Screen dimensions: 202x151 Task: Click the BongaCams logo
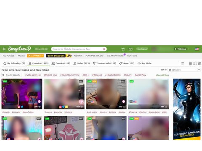pos(19,49)
